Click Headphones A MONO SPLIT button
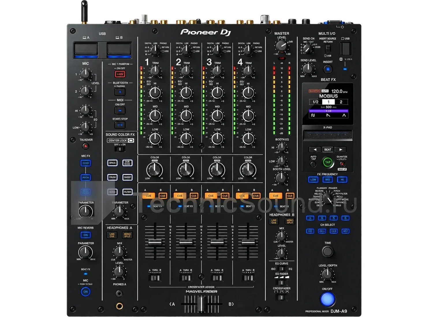429x317 pixels. (x=127, y=235)
